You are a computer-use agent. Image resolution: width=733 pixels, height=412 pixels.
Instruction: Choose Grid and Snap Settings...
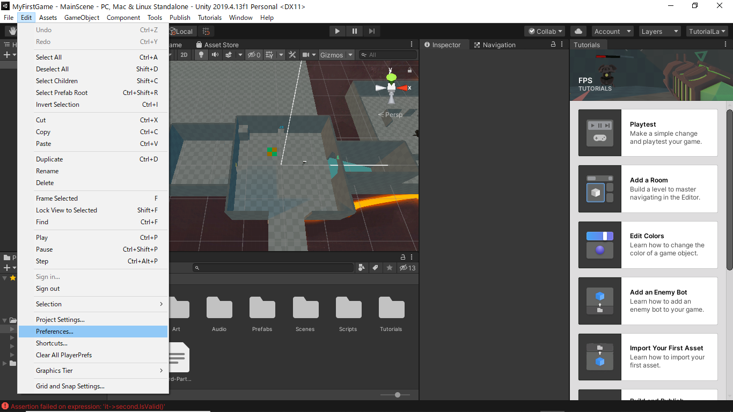93,386
